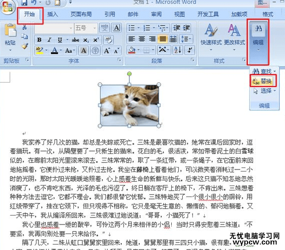The width and height of the screenshot is (285, 250).
Task: Select the Format Painter brush
Action: [x=25, y=46]
